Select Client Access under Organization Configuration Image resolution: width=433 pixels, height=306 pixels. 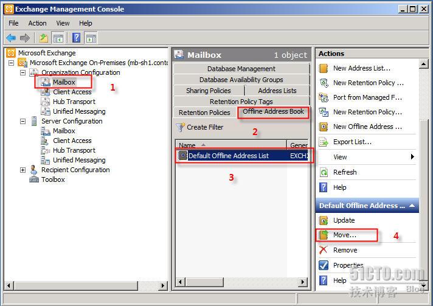point(72,92)
